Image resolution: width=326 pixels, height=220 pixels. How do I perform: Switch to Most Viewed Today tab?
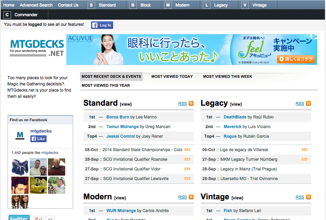(x=172, y=76)
